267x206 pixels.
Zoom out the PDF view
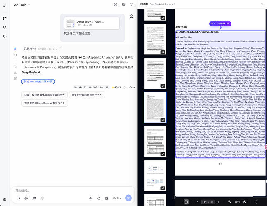[x=230, y=202]
